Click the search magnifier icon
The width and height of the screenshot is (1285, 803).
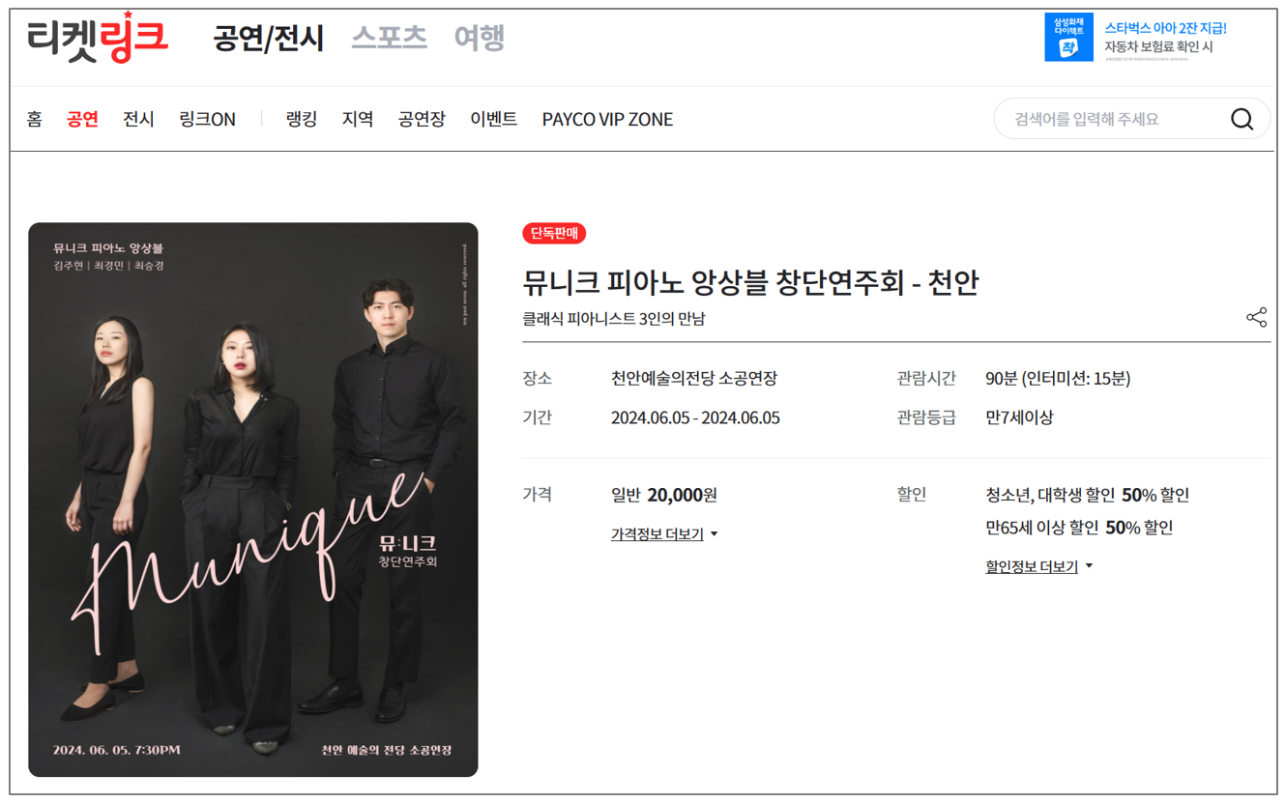1243,118
